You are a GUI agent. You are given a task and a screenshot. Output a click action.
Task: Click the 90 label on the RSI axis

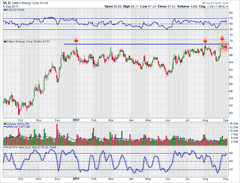coord(231,13)
